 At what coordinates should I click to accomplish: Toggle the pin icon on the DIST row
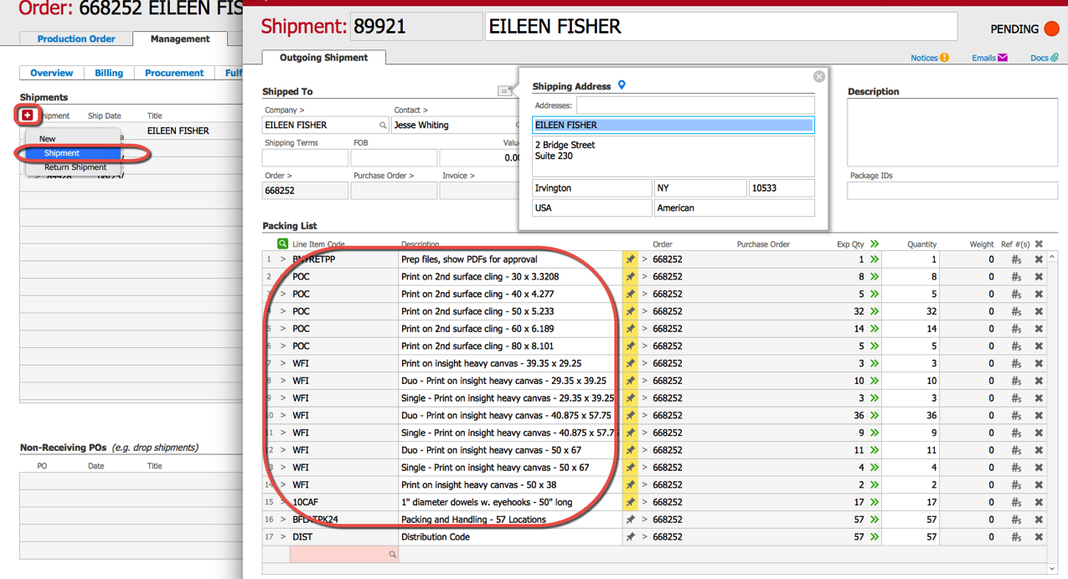630,537
